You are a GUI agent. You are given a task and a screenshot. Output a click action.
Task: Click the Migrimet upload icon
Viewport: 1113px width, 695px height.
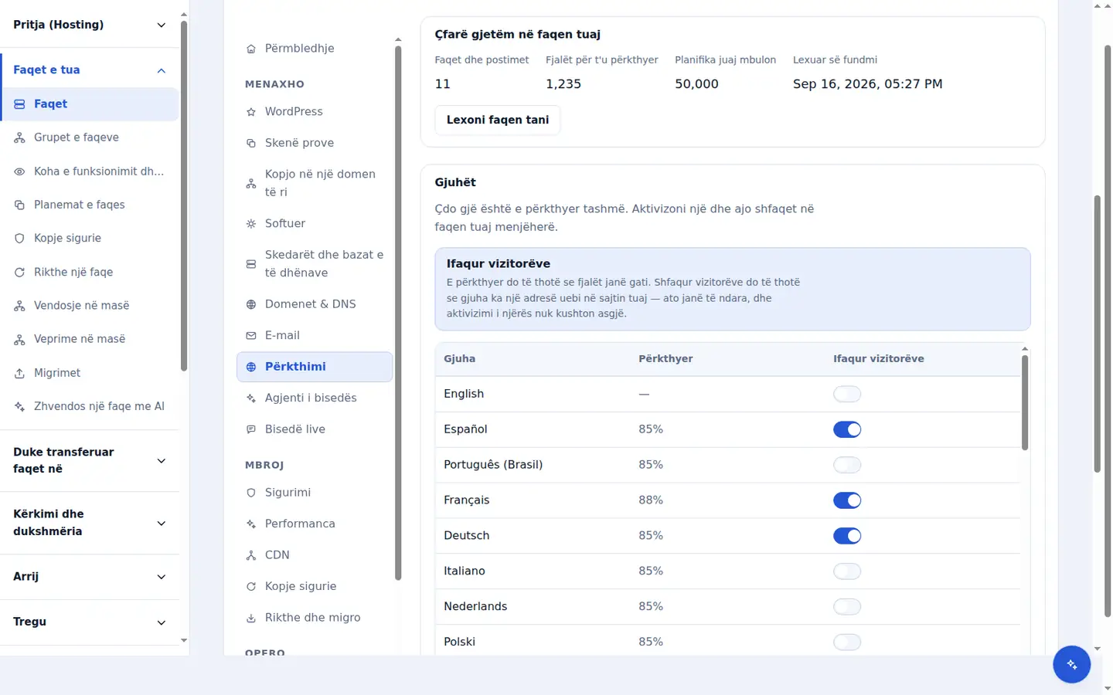coord(19,373)
